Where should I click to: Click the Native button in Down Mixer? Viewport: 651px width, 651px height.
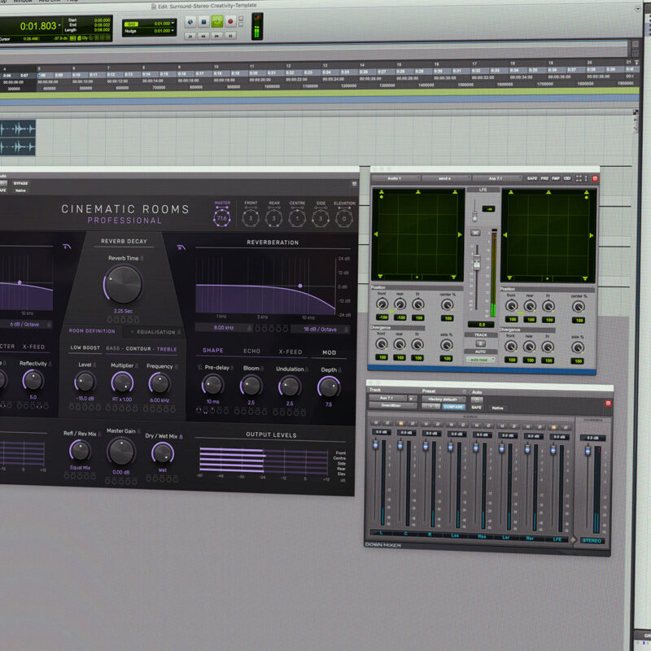pos(497,409)
